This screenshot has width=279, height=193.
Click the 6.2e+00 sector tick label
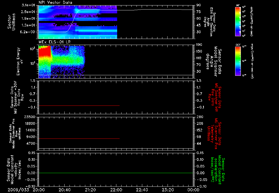tap(28, 32)
